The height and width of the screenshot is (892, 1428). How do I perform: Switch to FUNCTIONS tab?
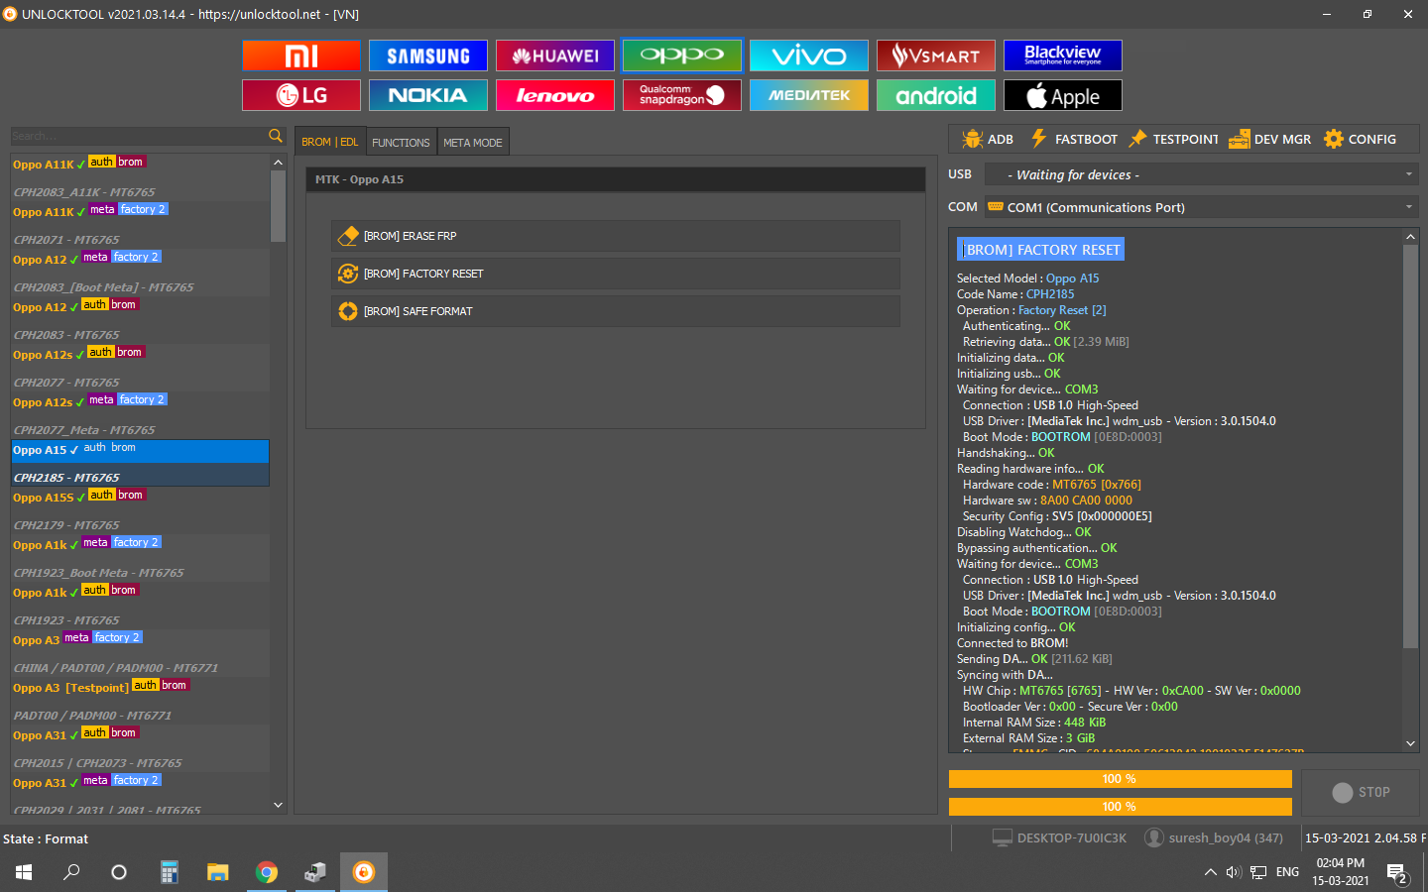pyautogui.click(x=401, y=143)
